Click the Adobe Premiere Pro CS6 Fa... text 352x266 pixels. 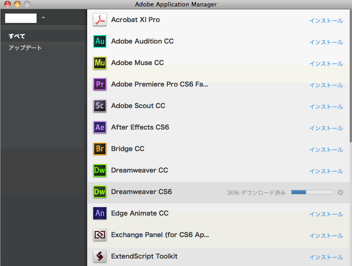(160, 84)
